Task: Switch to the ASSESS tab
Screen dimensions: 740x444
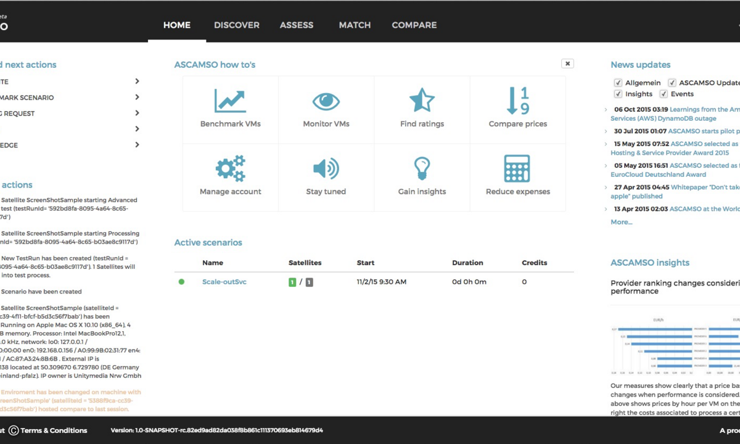Action: pyautogui.click(x=297, y=25)
